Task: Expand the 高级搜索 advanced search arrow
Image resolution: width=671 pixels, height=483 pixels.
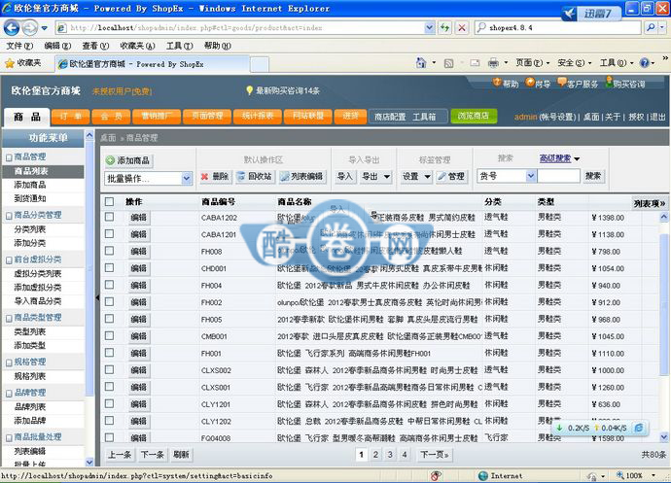Action: 577,158
